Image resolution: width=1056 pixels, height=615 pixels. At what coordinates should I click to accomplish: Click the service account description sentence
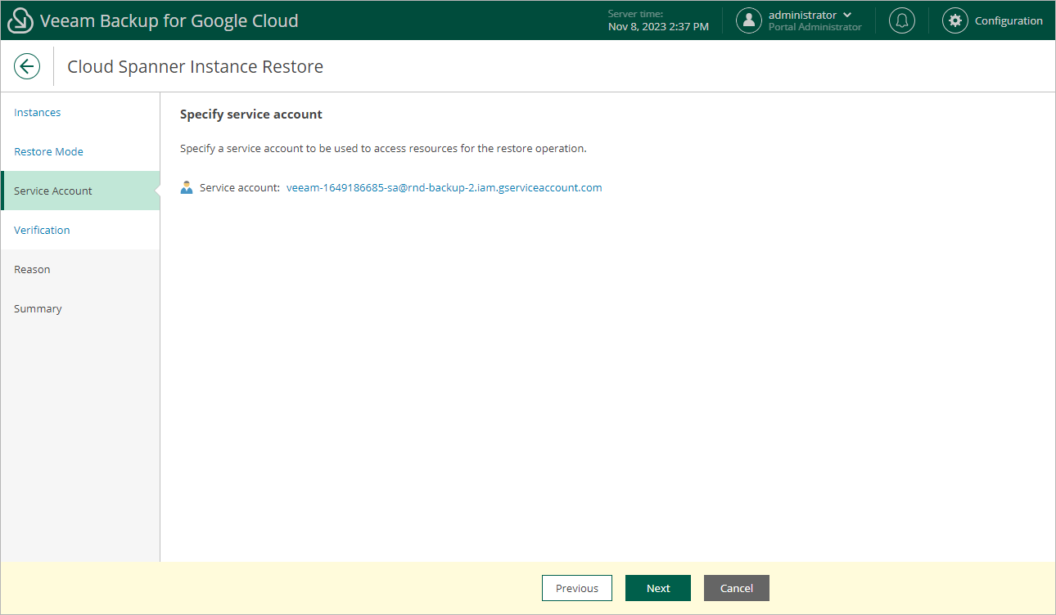(383, 149)
